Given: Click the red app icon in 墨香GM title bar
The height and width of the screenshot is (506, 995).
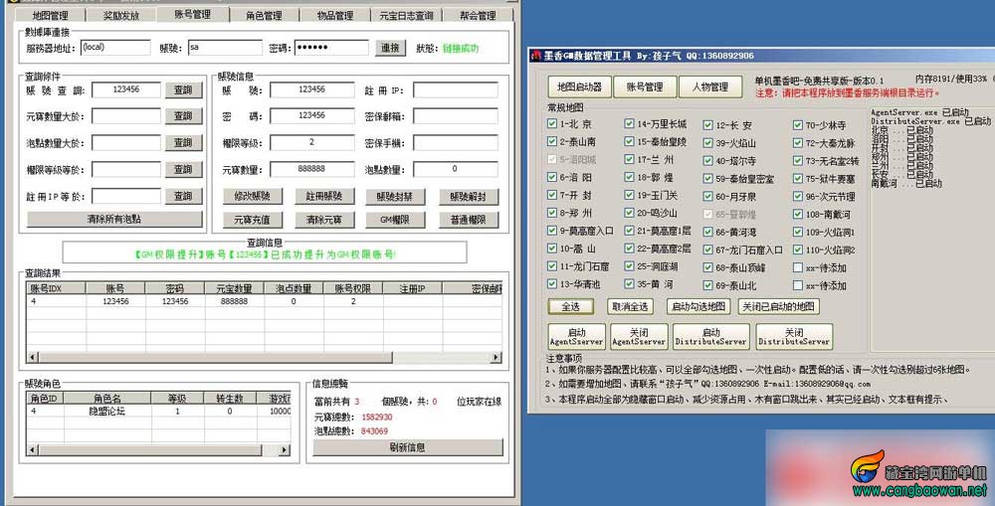Looking at the screenshot, I should point(536,55).
